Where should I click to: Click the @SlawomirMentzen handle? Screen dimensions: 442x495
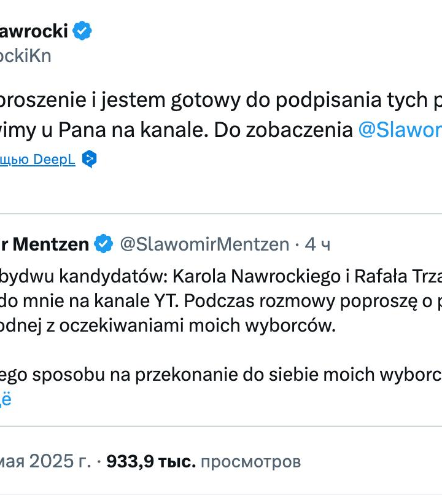(x=204, y=244)
